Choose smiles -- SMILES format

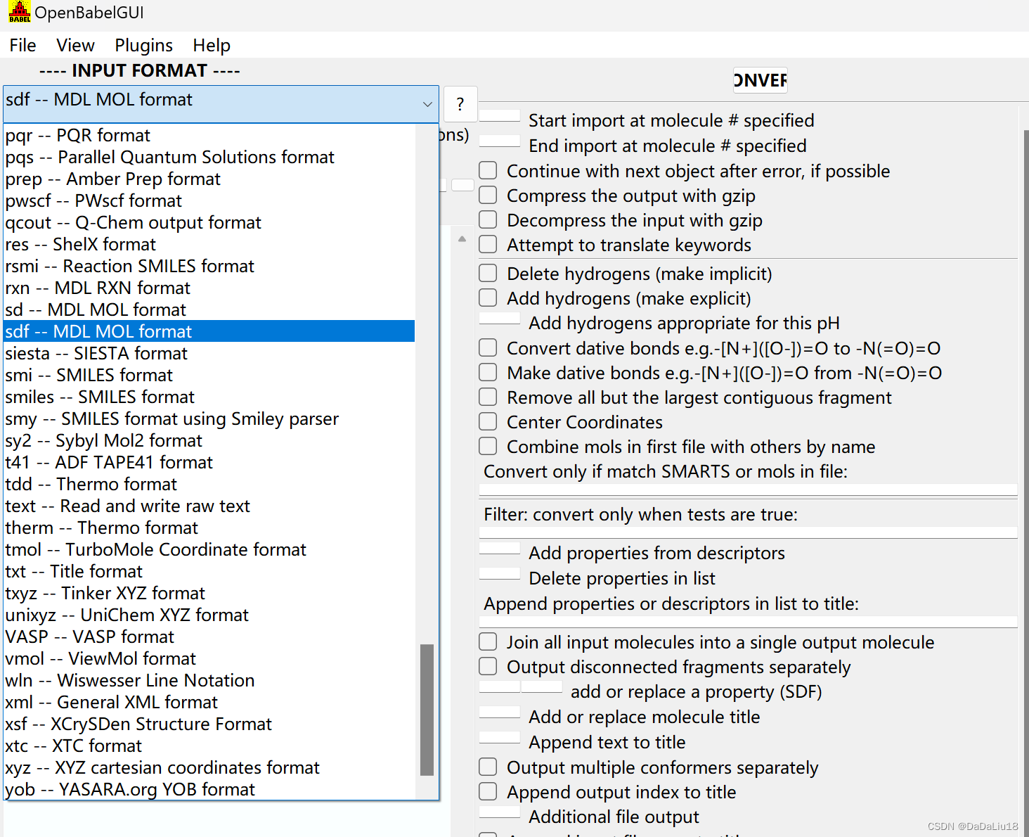coord(209,397)
